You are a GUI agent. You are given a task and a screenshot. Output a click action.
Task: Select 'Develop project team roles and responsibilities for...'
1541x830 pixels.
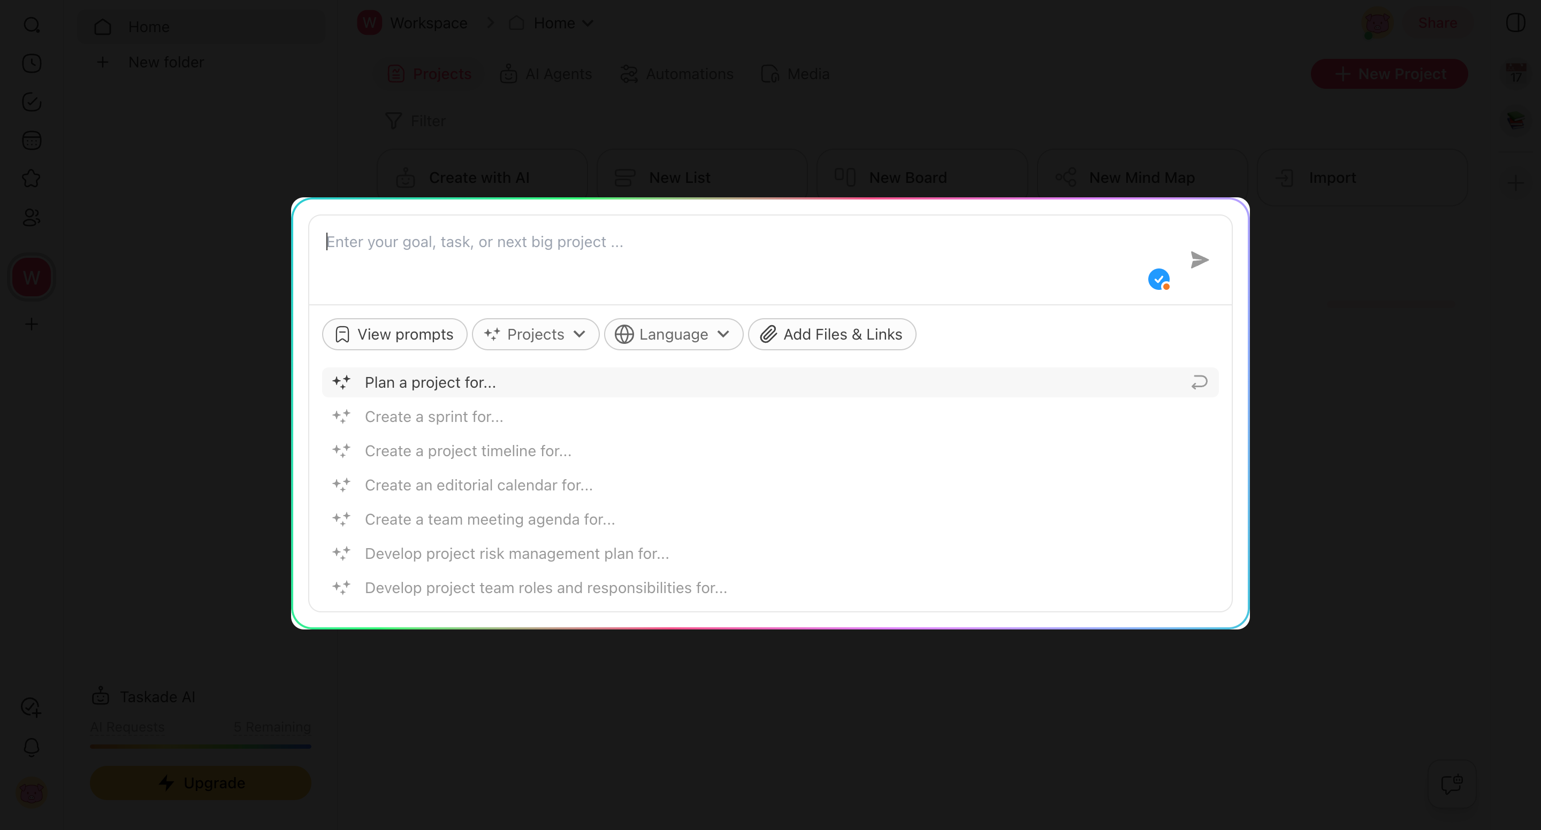(770, 588)
